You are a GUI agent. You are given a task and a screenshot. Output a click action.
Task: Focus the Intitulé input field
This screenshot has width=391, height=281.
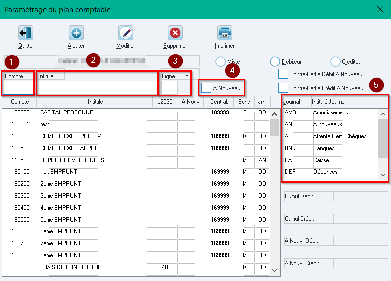pos(97,88)
